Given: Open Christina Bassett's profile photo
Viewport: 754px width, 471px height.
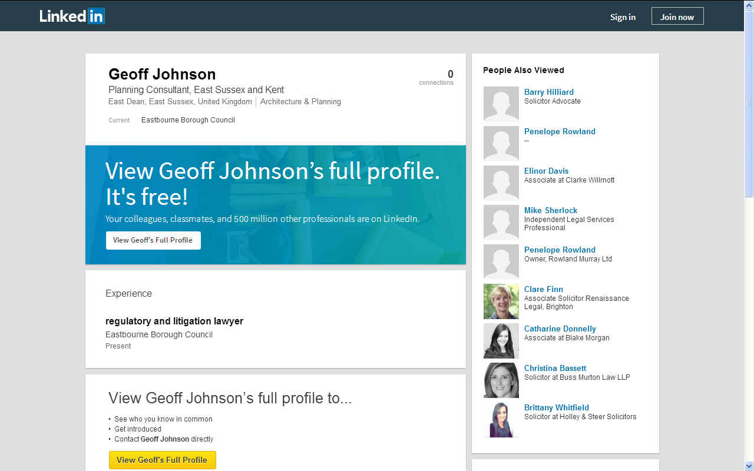Looking at the screenshot, I should [x=501, y=380].
